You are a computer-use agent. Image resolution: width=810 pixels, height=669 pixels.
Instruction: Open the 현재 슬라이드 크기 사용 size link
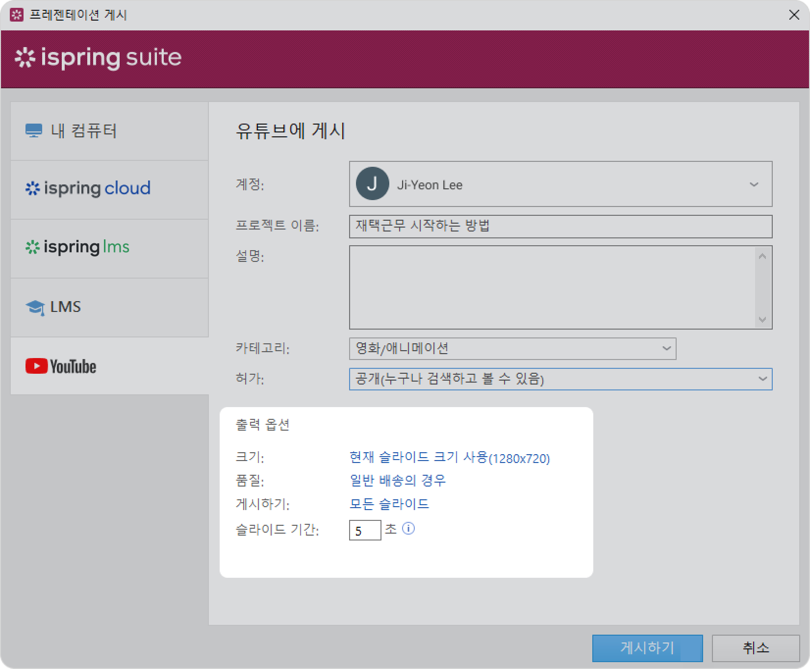449,458
